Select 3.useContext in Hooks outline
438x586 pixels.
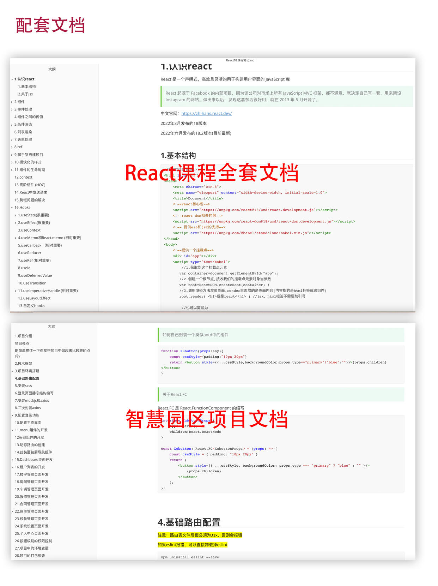[x=29, y=230]
